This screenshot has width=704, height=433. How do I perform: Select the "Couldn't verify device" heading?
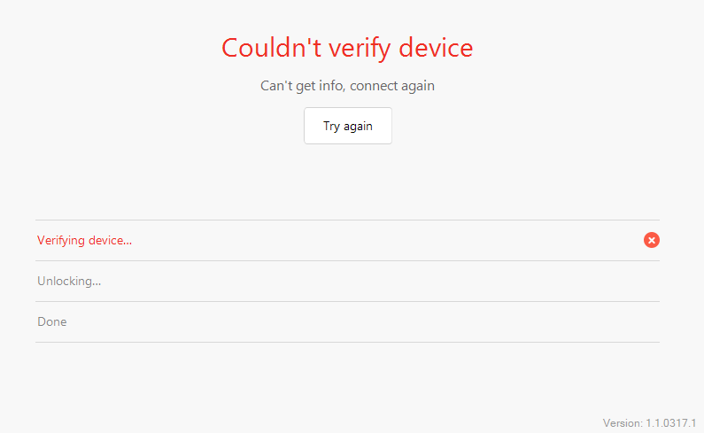[x=347, y=48]
